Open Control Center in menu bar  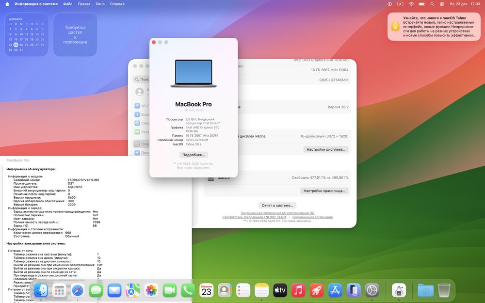442,4
